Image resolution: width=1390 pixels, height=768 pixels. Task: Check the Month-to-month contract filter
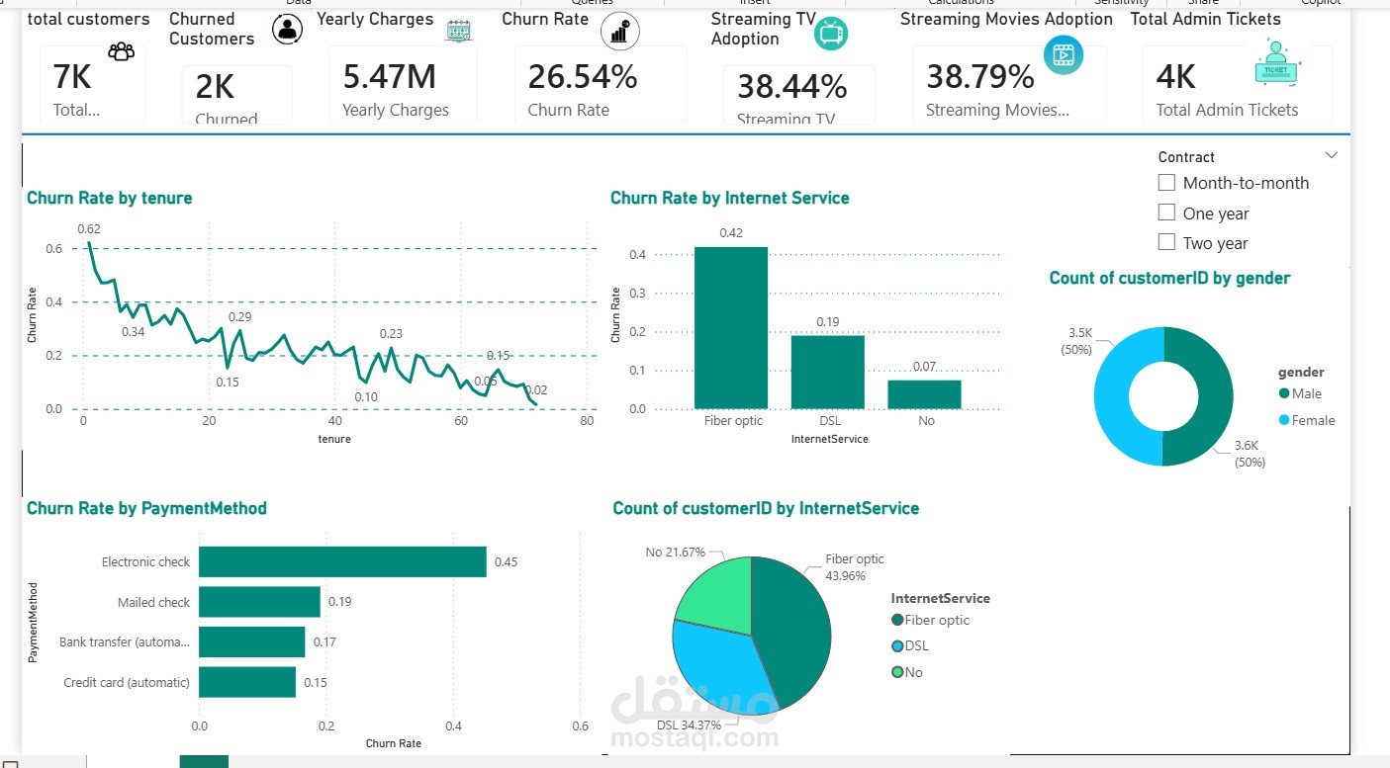tap(1166, 183)
